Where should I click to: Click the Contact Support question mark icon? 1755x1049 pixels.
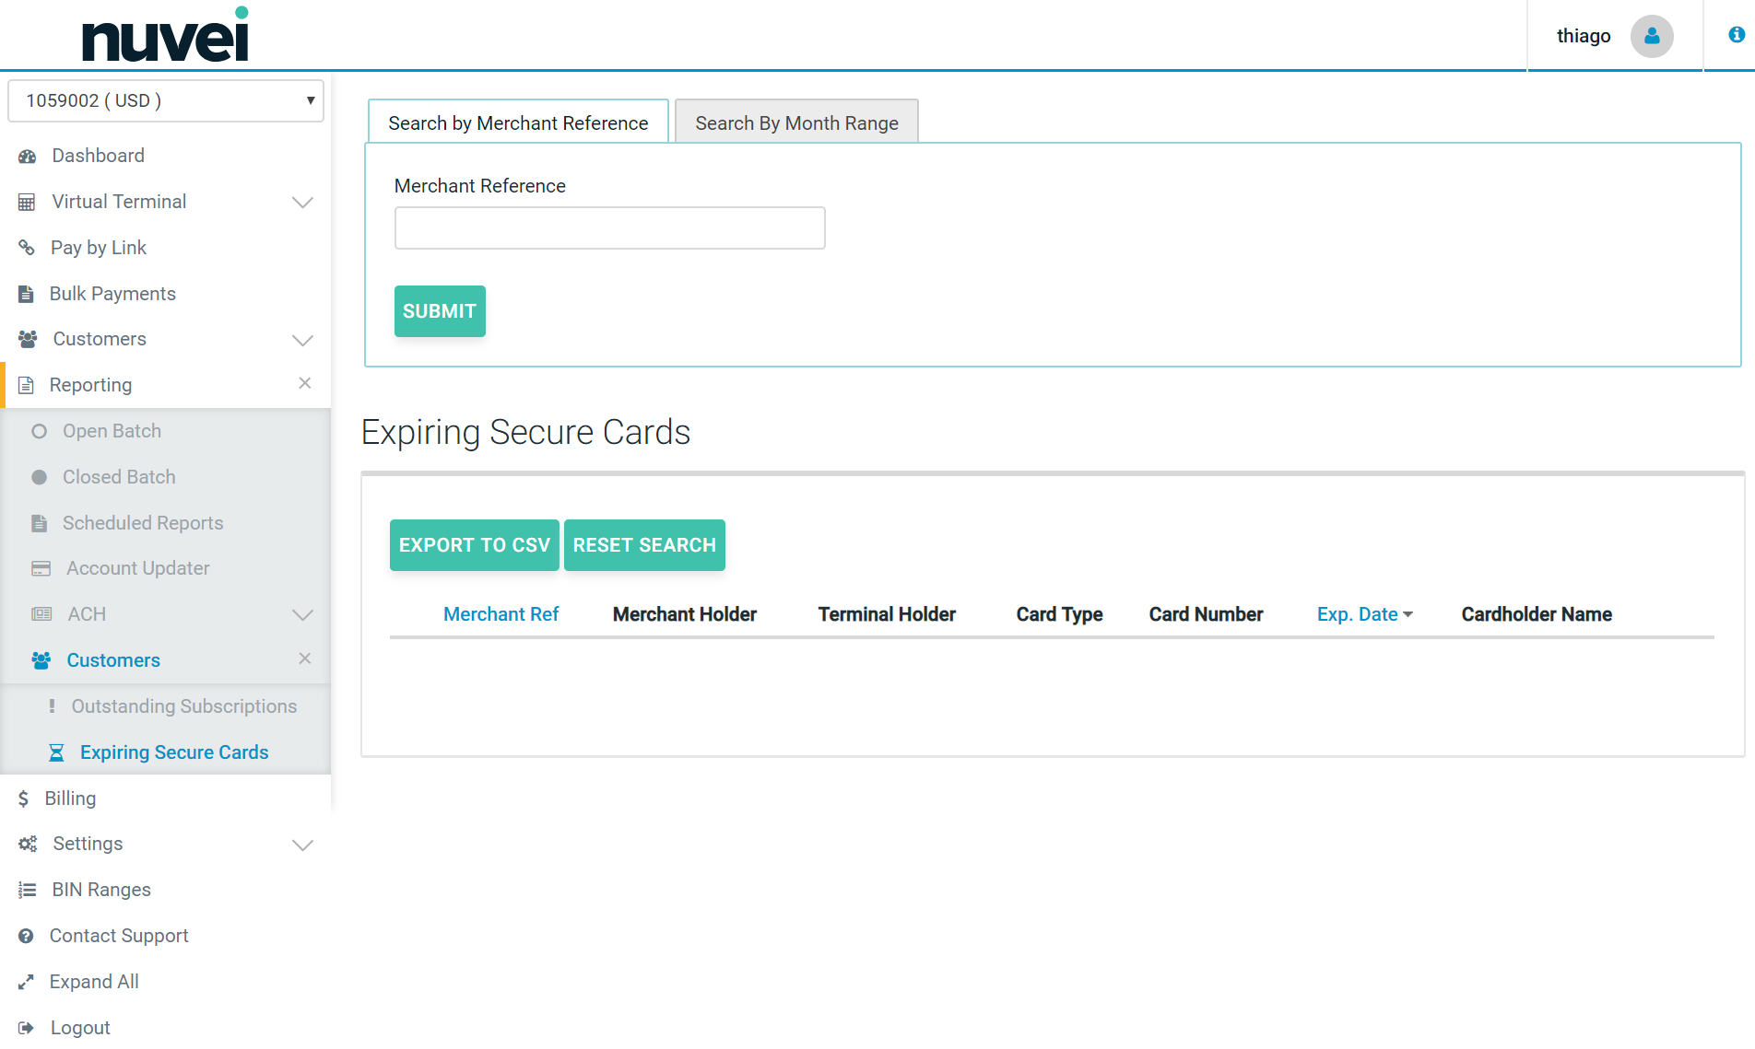tap(26, 936)
